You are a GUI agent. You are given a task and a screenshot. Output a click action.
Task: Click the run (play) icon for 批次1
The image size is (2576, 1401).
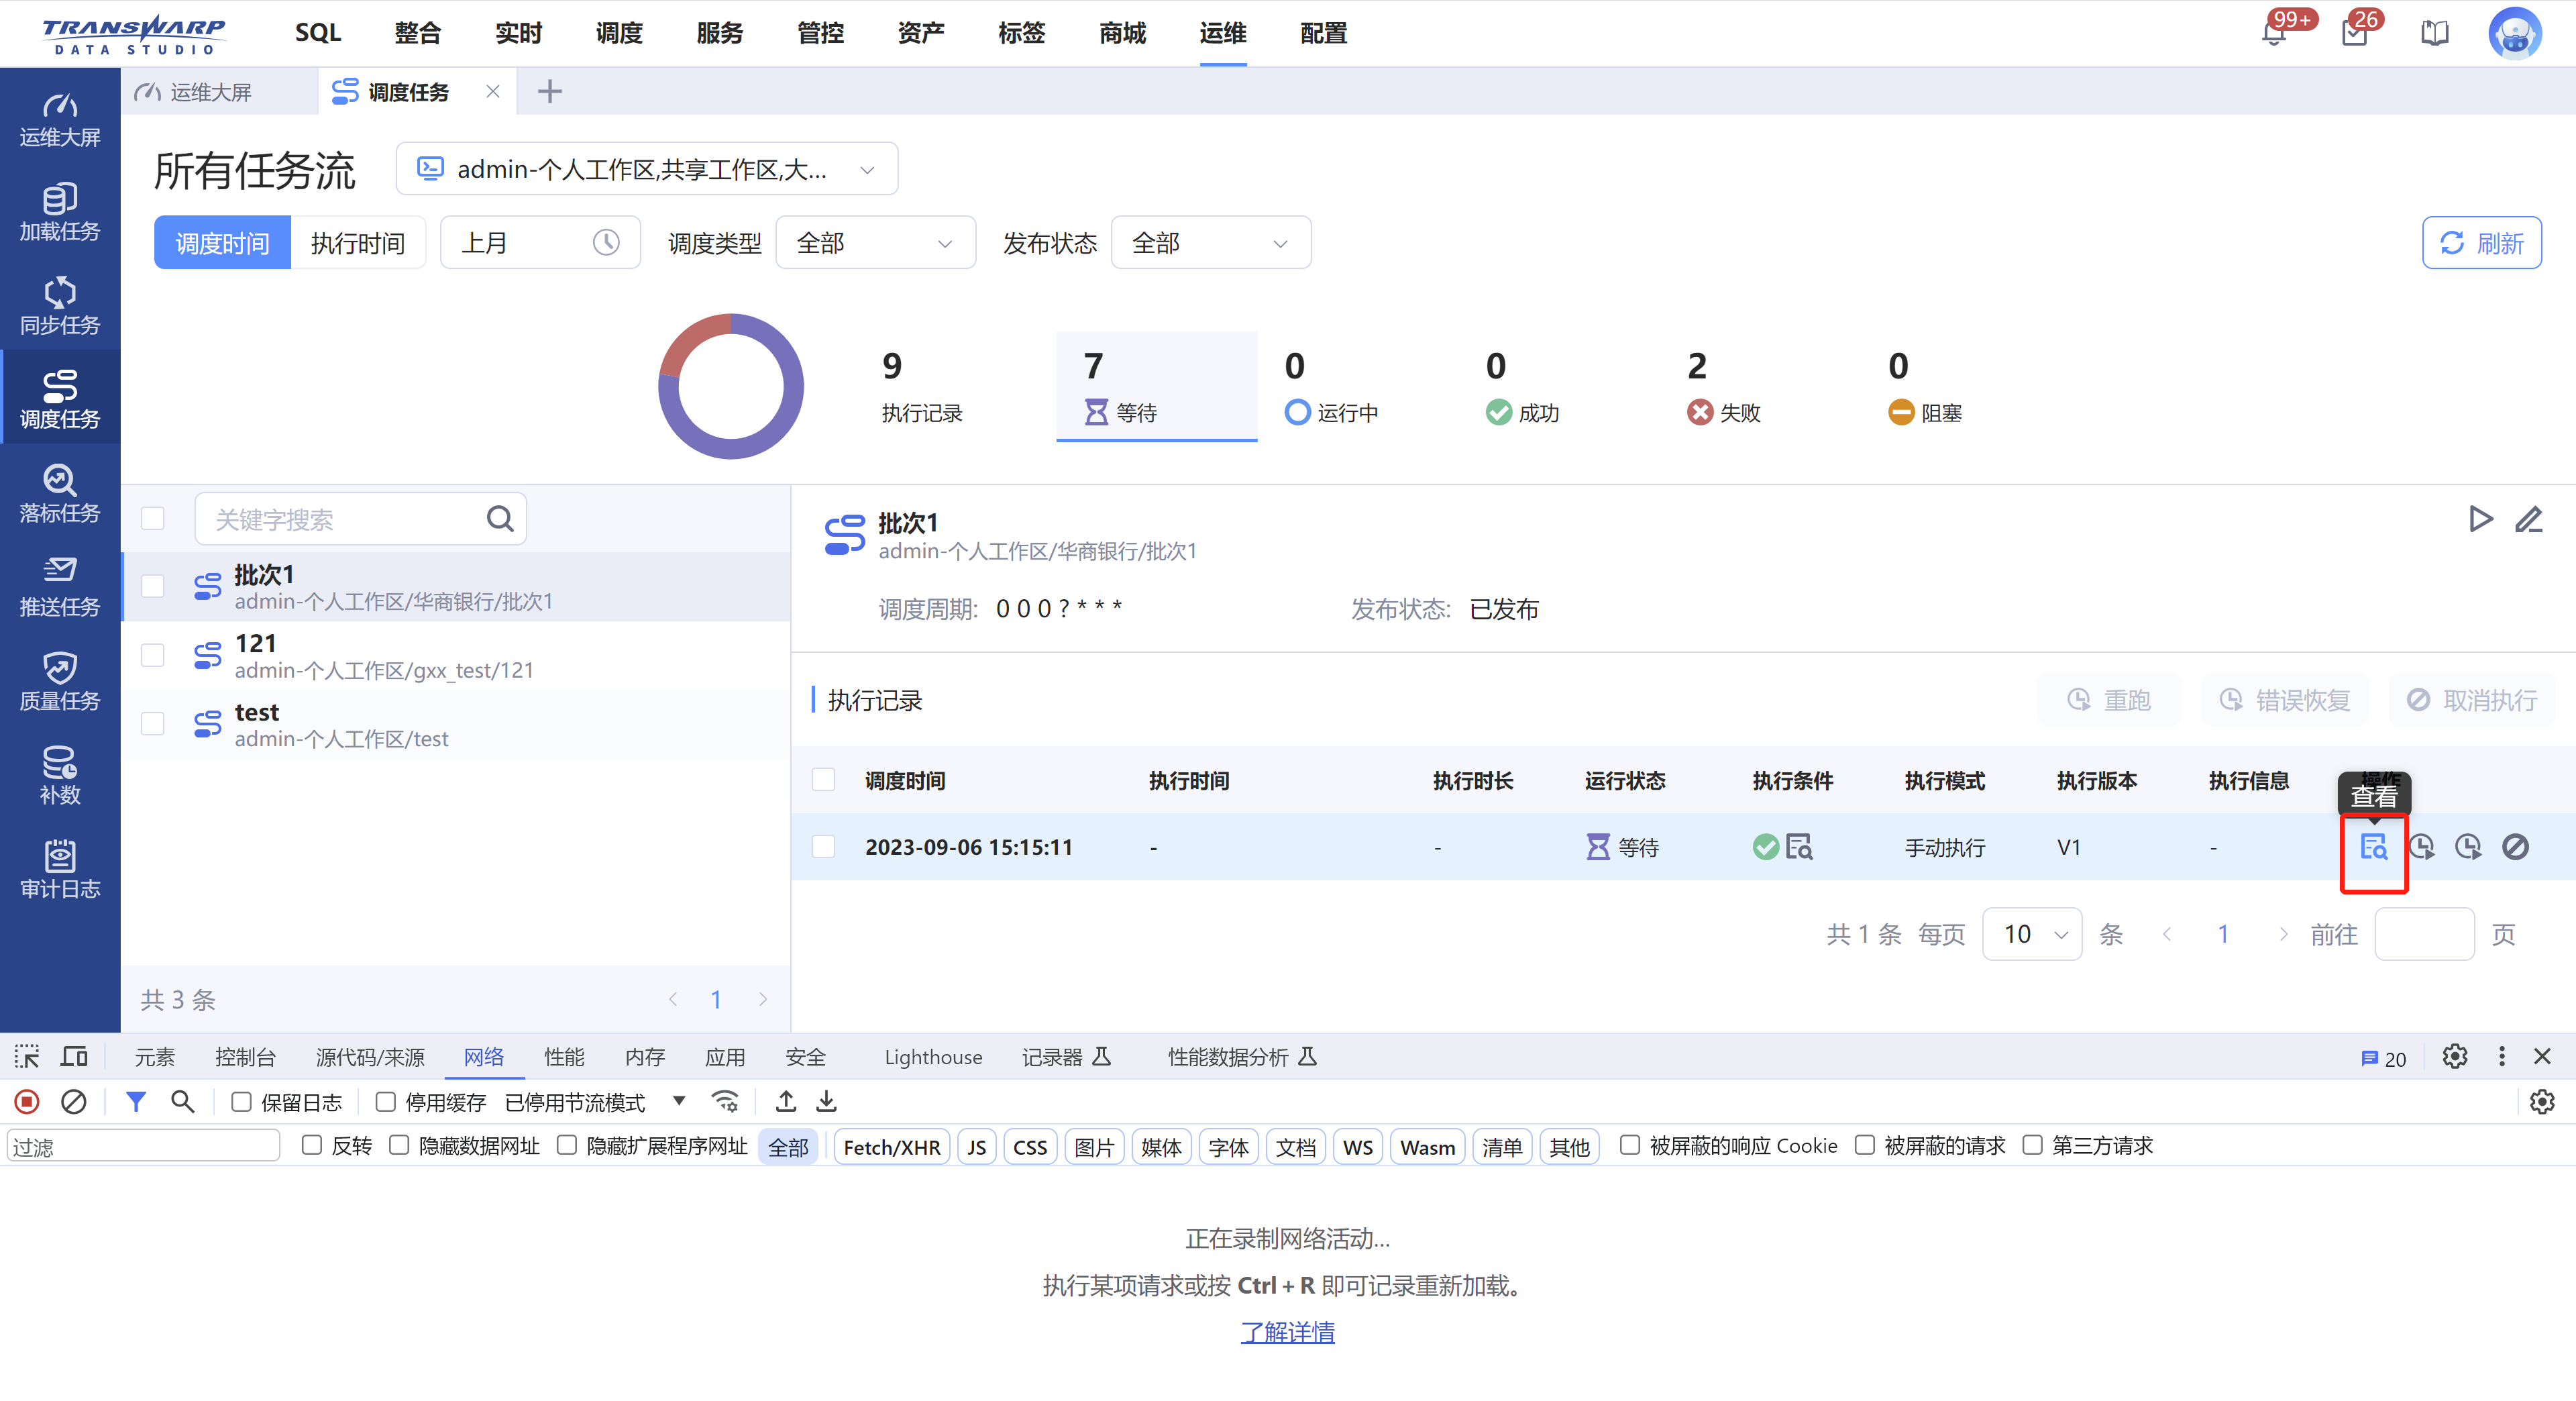[2480, 519]
